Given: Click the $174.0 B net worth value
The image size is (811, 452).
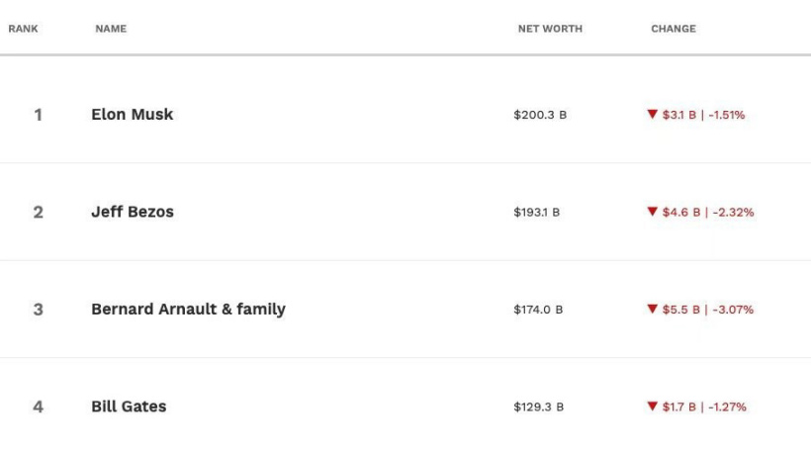Looking at the screenshot, I should (x=538, y=310).
